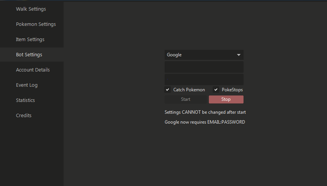View the Statistics section
This screenshot has width=327, height=186.
point(26,100)
